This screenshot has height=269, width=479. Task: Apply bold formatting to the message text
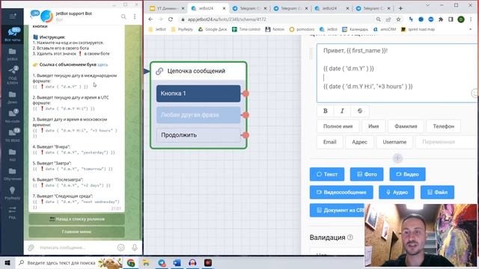pos(326,111)
